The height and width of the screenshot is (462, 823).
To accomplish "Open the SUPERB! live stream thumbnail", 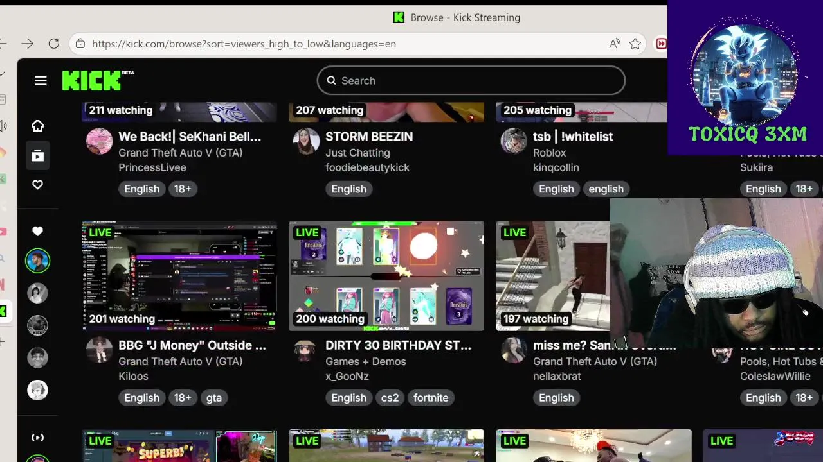I will click(179, 446).
